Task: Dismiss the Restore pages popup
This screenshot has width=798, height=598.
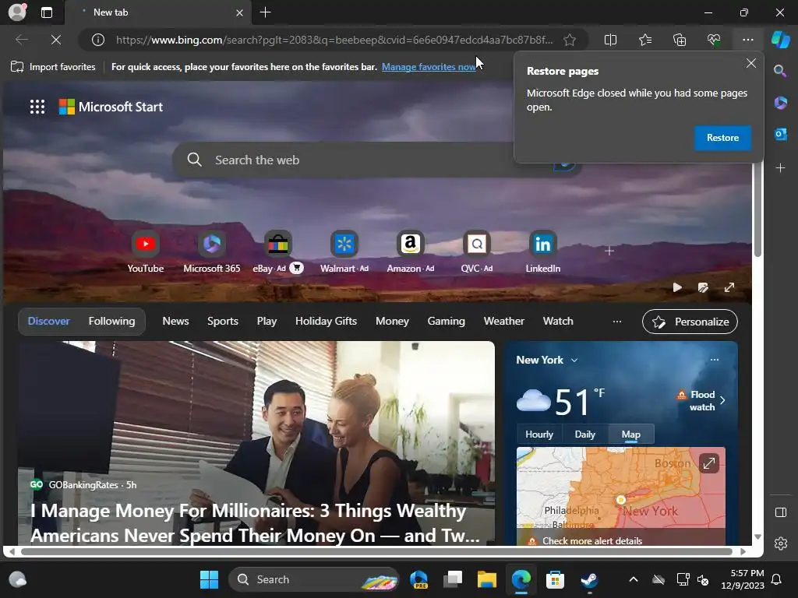Action: [x=750, y=63]
